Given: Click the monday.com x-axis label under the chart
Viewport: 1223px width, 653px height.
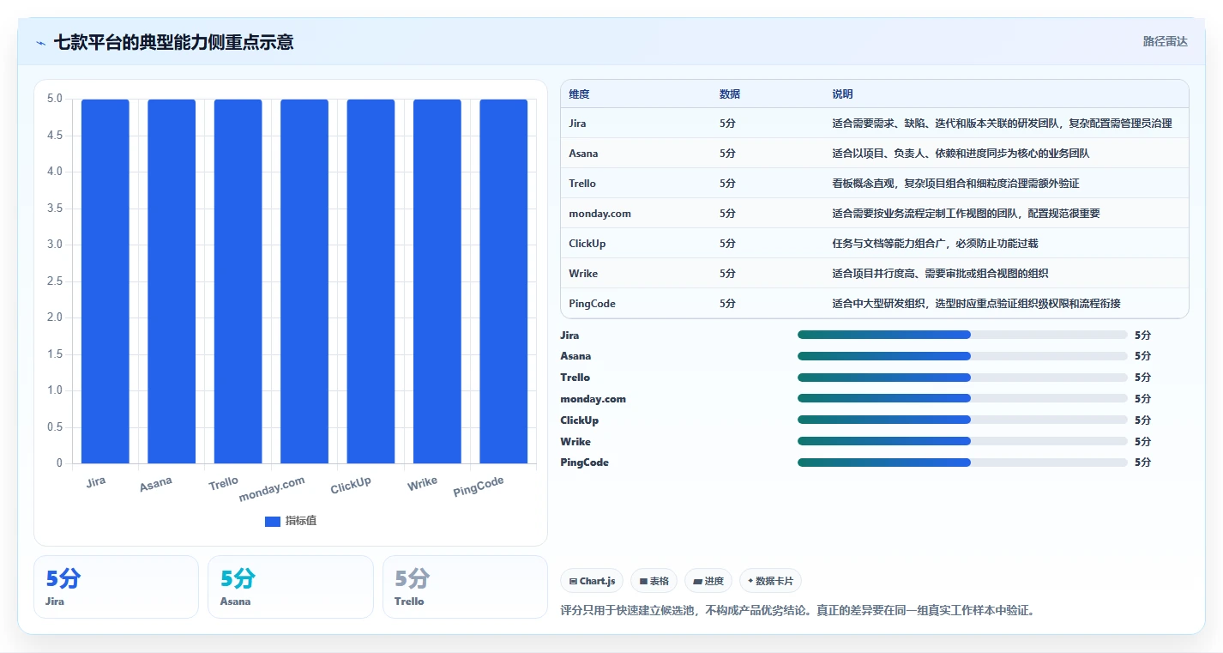Looking at the screenshot, I should pos(272,489).
